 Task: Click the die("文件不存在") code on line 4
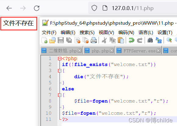[x=101, y=77]
